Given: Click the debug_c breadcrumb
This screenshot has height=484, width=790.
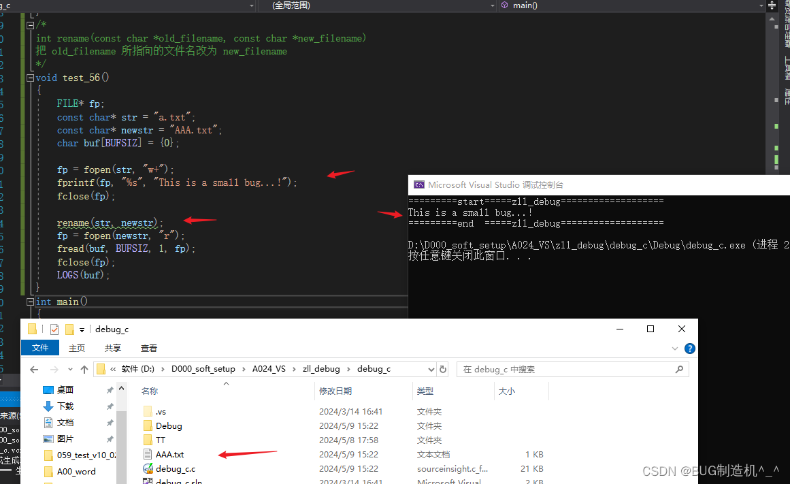Looking at the screenshot, I should (374, 369).
